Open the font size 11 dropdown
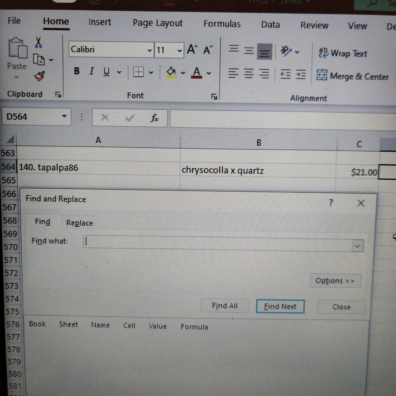The image size is (396, 396). [x=180, y=50]
